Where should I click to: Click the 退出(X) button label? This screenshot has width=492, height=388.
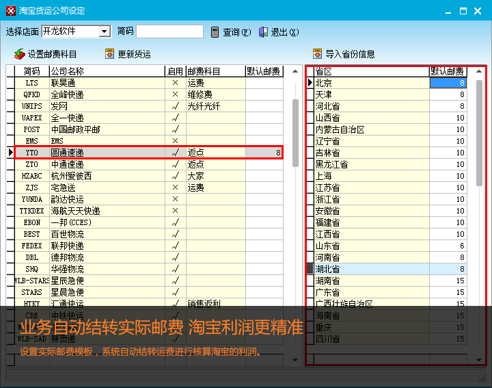[x=285, y=32]
